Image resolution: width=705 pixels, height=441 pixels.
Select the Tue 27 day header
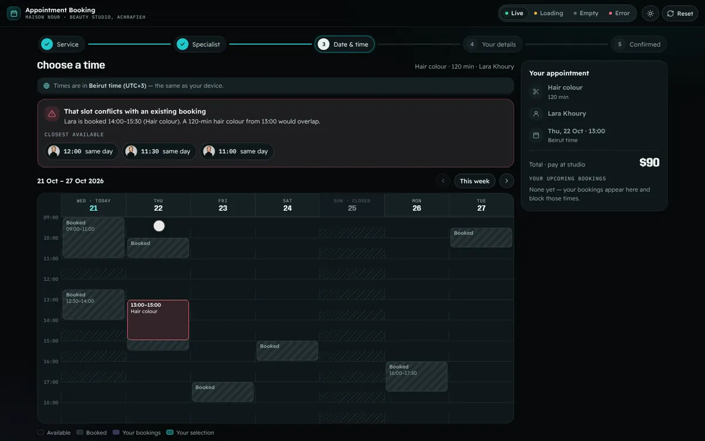(x=481, y=205)
